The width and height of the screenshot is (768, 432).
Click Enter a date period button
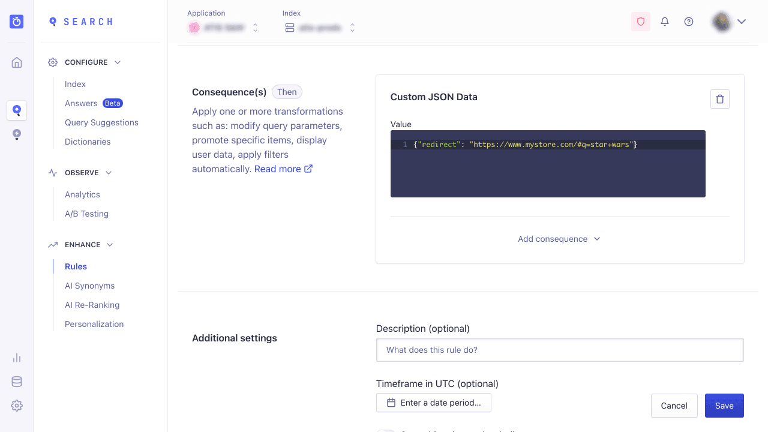coord(433,403)
